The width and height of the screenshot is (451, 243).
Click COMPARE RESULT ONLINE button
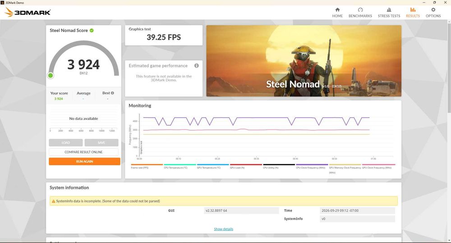pyautogui.click(x=83, y=152)
